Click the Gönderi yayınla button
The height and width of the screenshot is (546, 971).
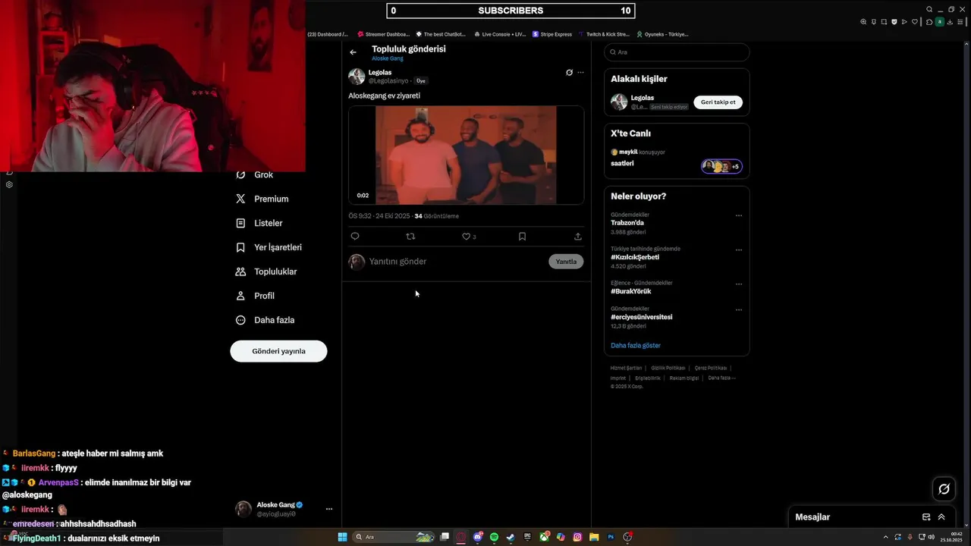[x=278, y=351]
